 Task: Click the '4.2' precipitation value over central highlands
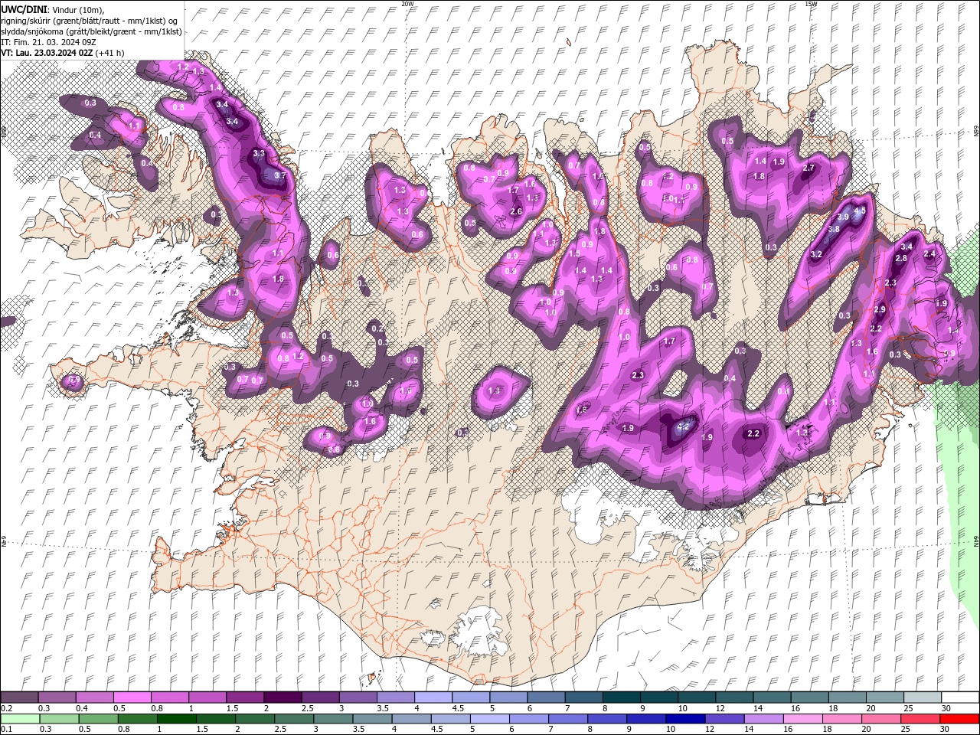(684, 426)
